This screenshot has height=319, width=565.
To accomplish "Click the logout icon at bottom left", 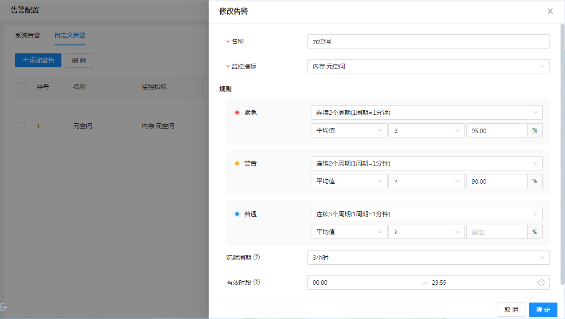I will pos(4,307).
